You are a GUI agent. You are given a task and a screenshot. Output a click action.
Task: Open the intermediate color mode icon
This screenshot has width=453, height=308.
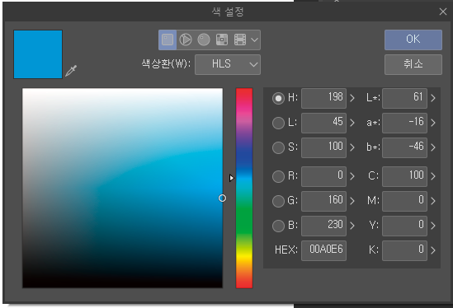(x=222, y=40)
